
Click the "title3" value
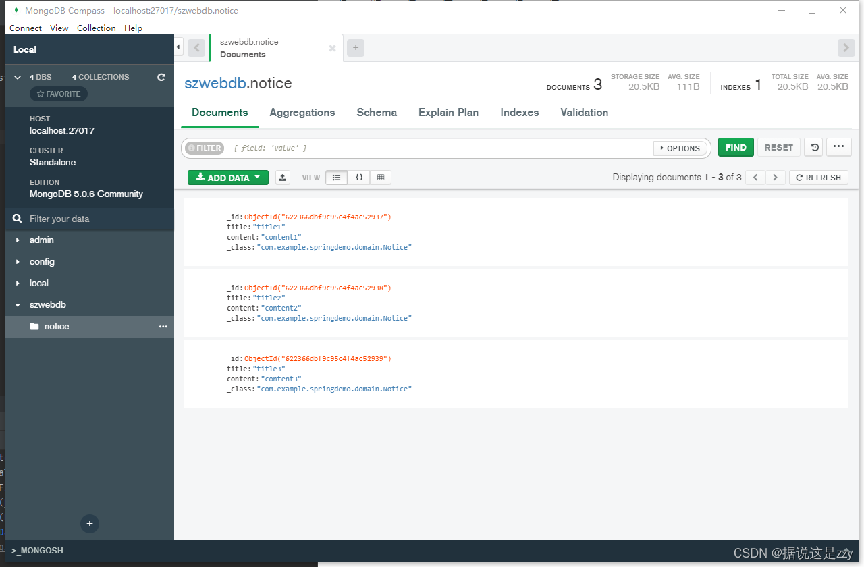[269, 369]
